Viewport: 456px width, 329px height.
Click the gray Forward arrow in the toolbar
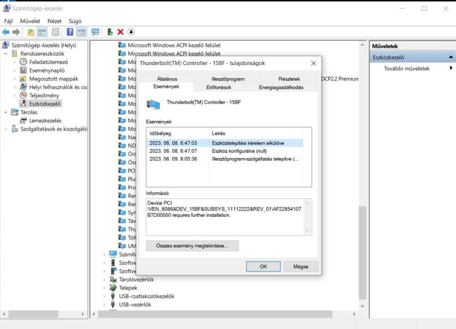click(x=17, y=32)
